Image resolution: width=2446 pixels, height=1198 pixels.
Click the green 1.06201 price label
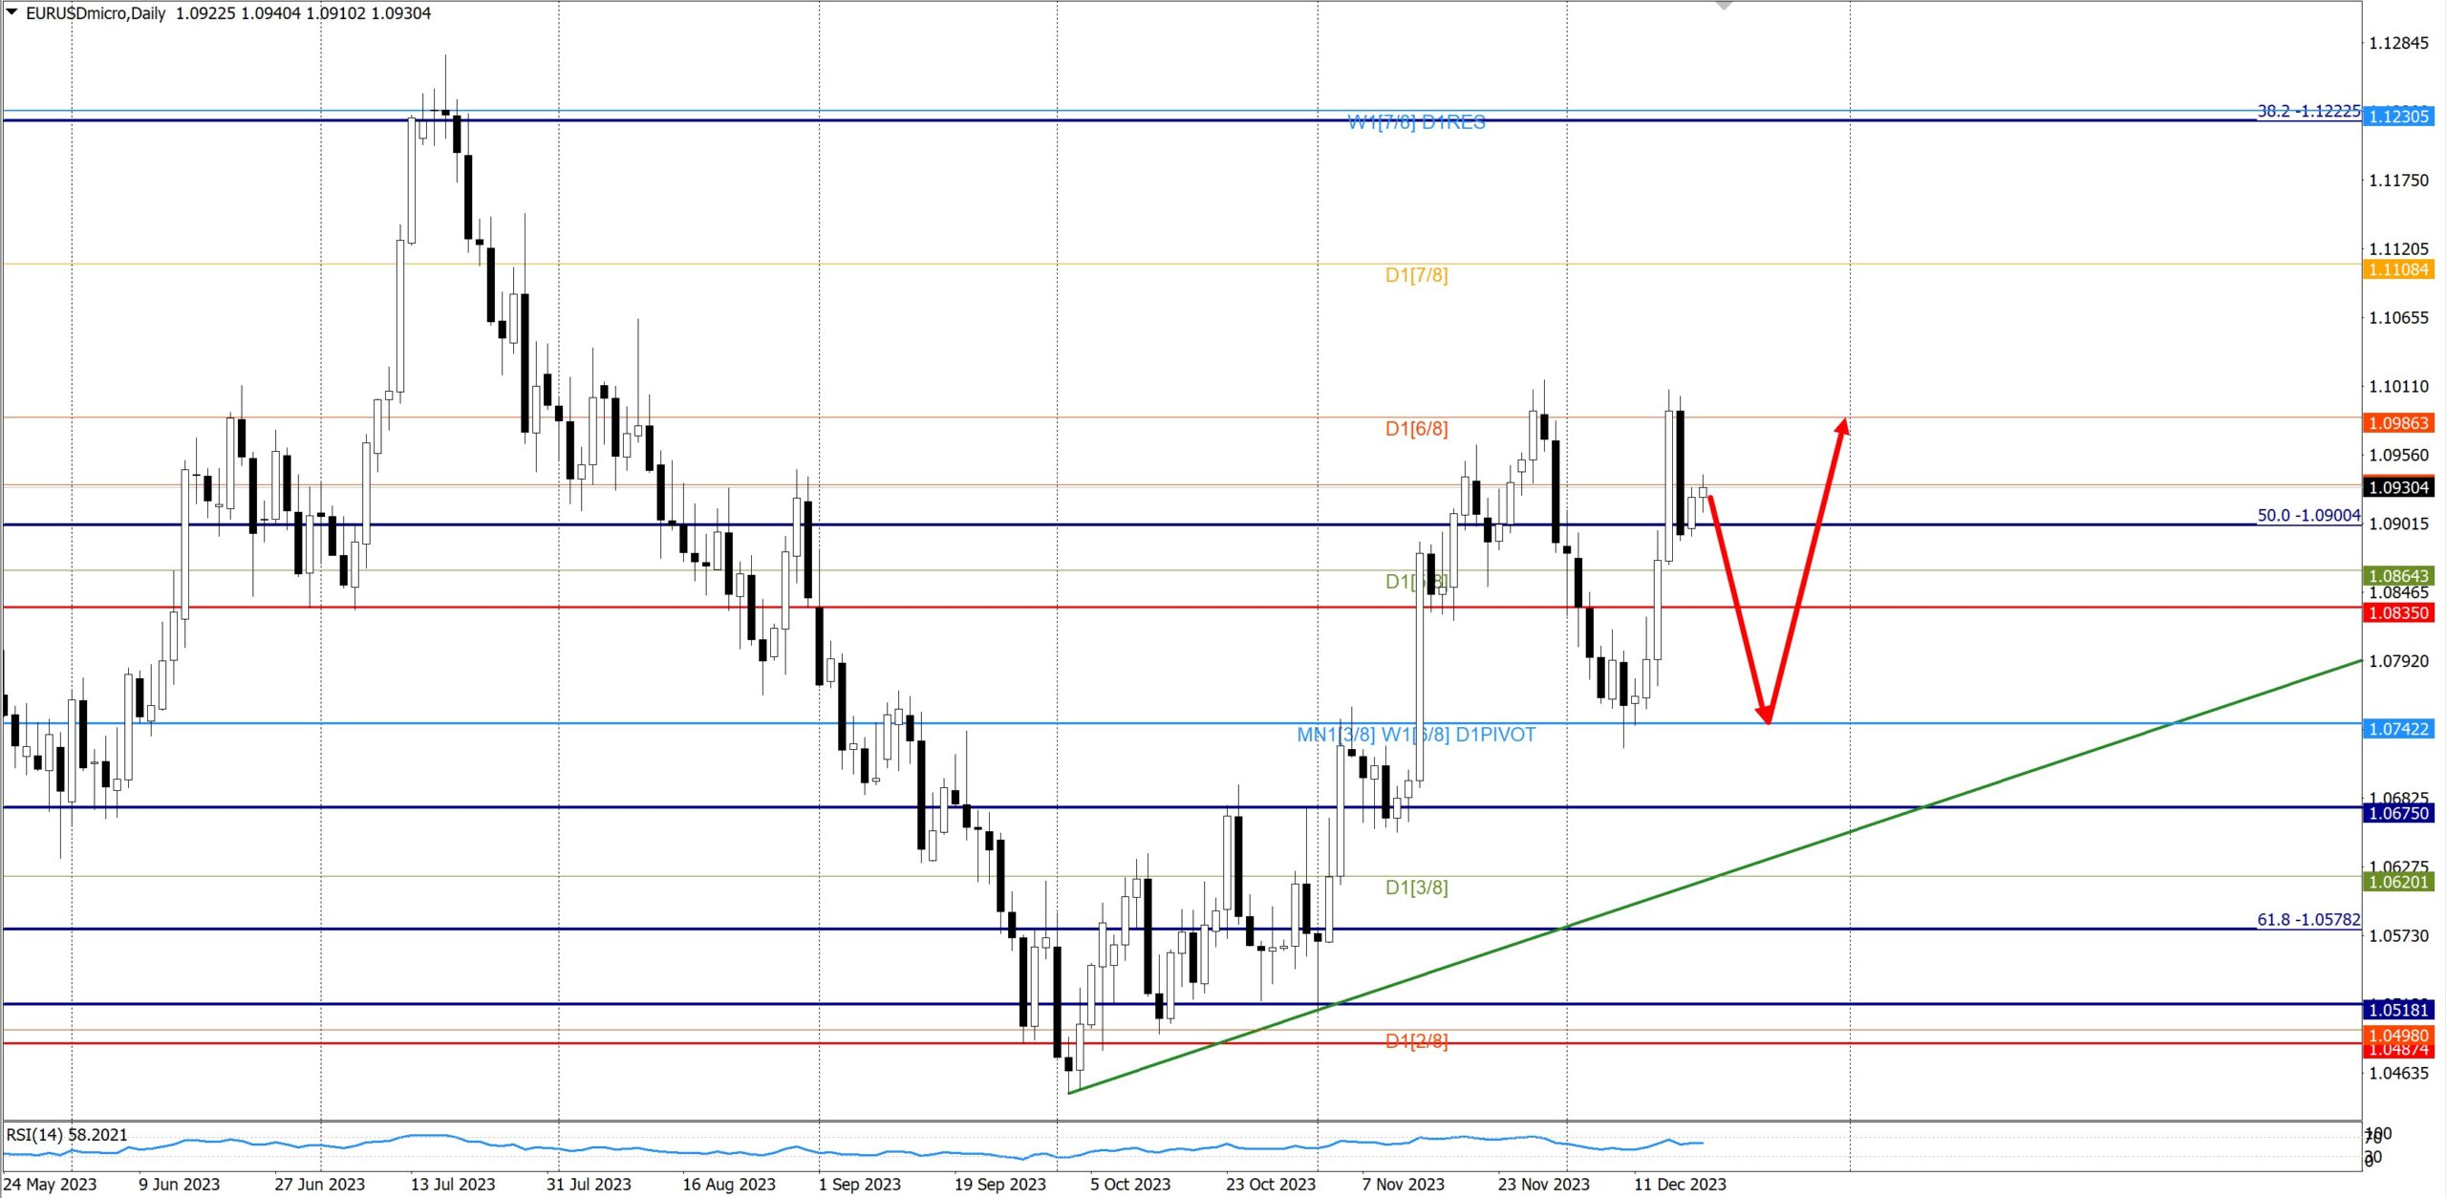tap(2398, 882)
